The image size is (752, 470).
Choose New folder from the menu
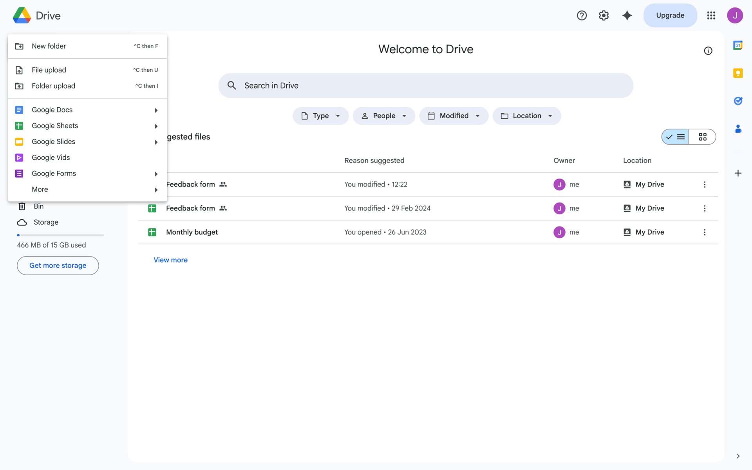[87, 46]
